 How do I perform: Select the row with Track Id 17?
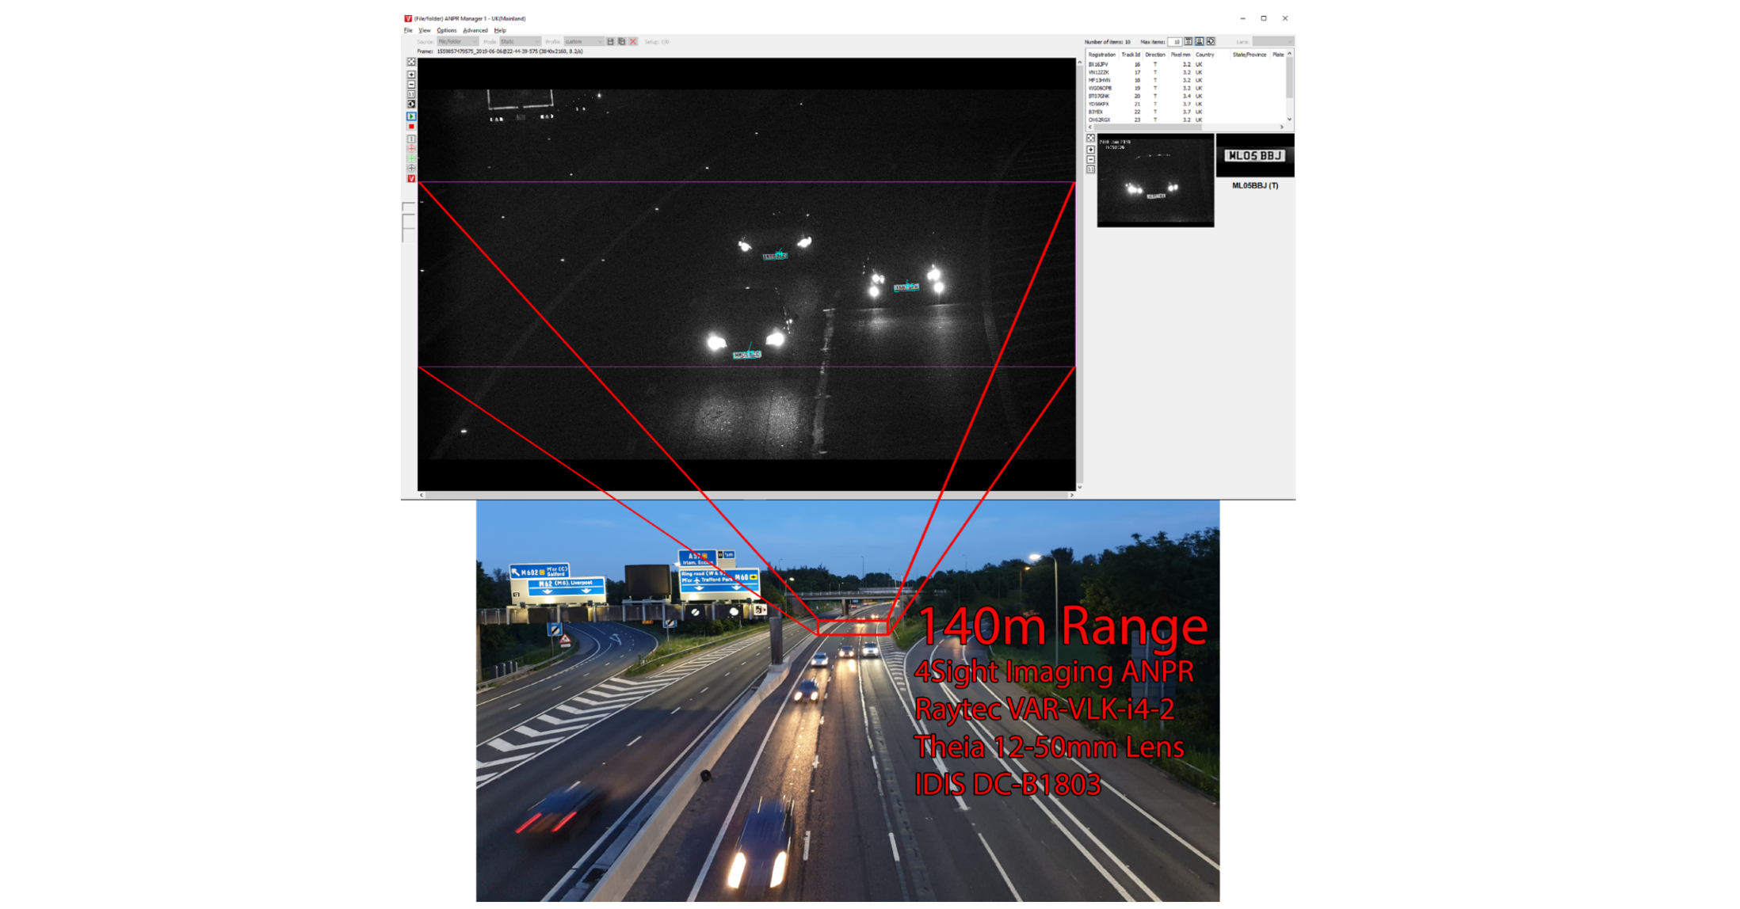click(x=1185, y=72)
